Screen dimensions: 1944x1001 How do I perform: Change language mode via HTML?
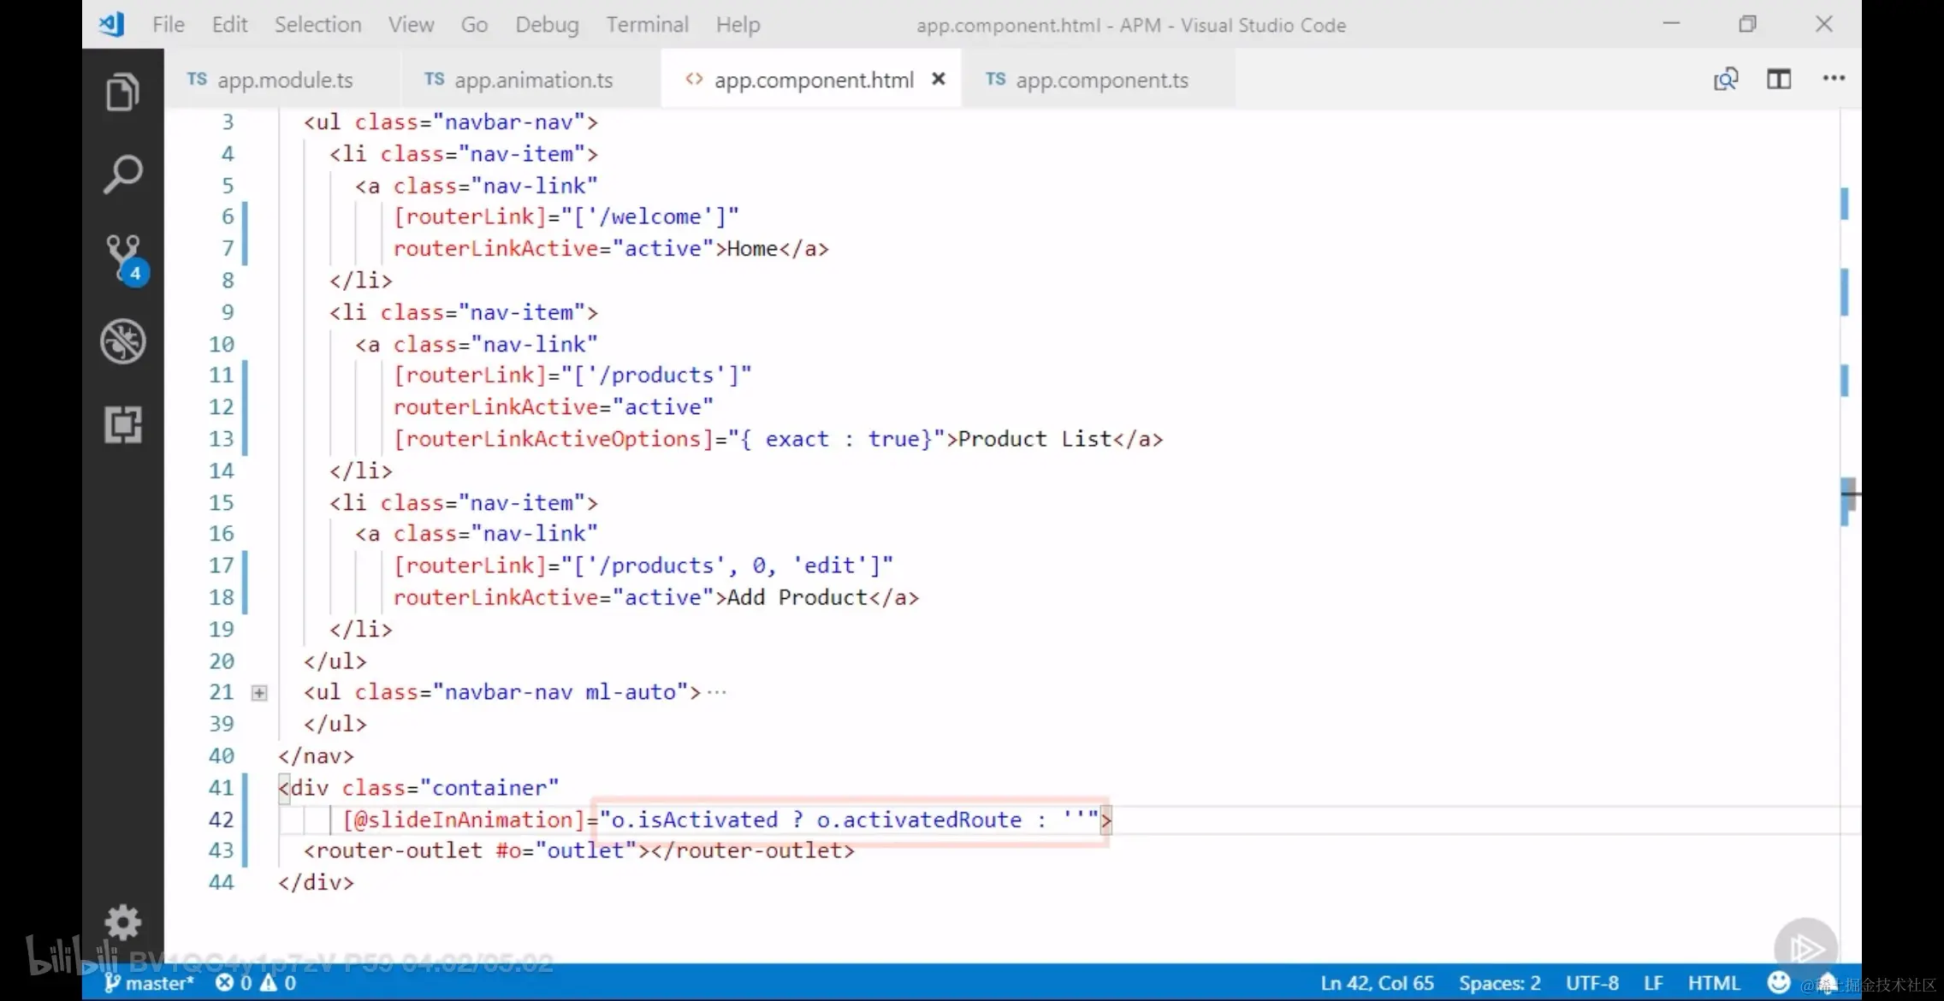(1714, 983)
